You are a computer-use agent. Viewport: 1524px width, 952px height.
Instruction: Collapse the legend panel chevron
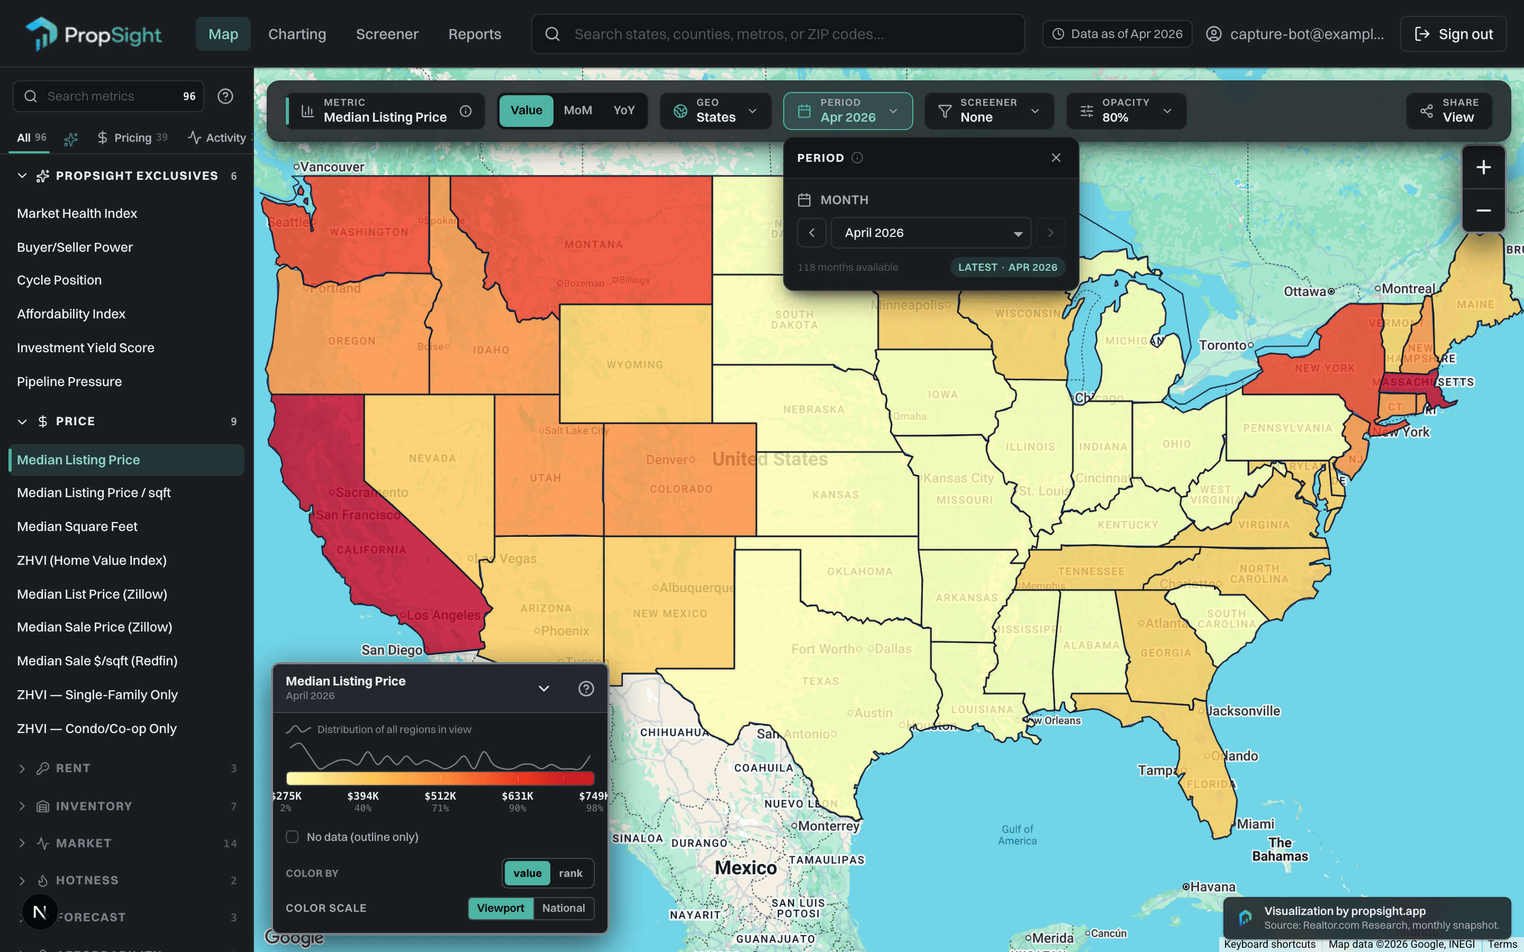544,689
